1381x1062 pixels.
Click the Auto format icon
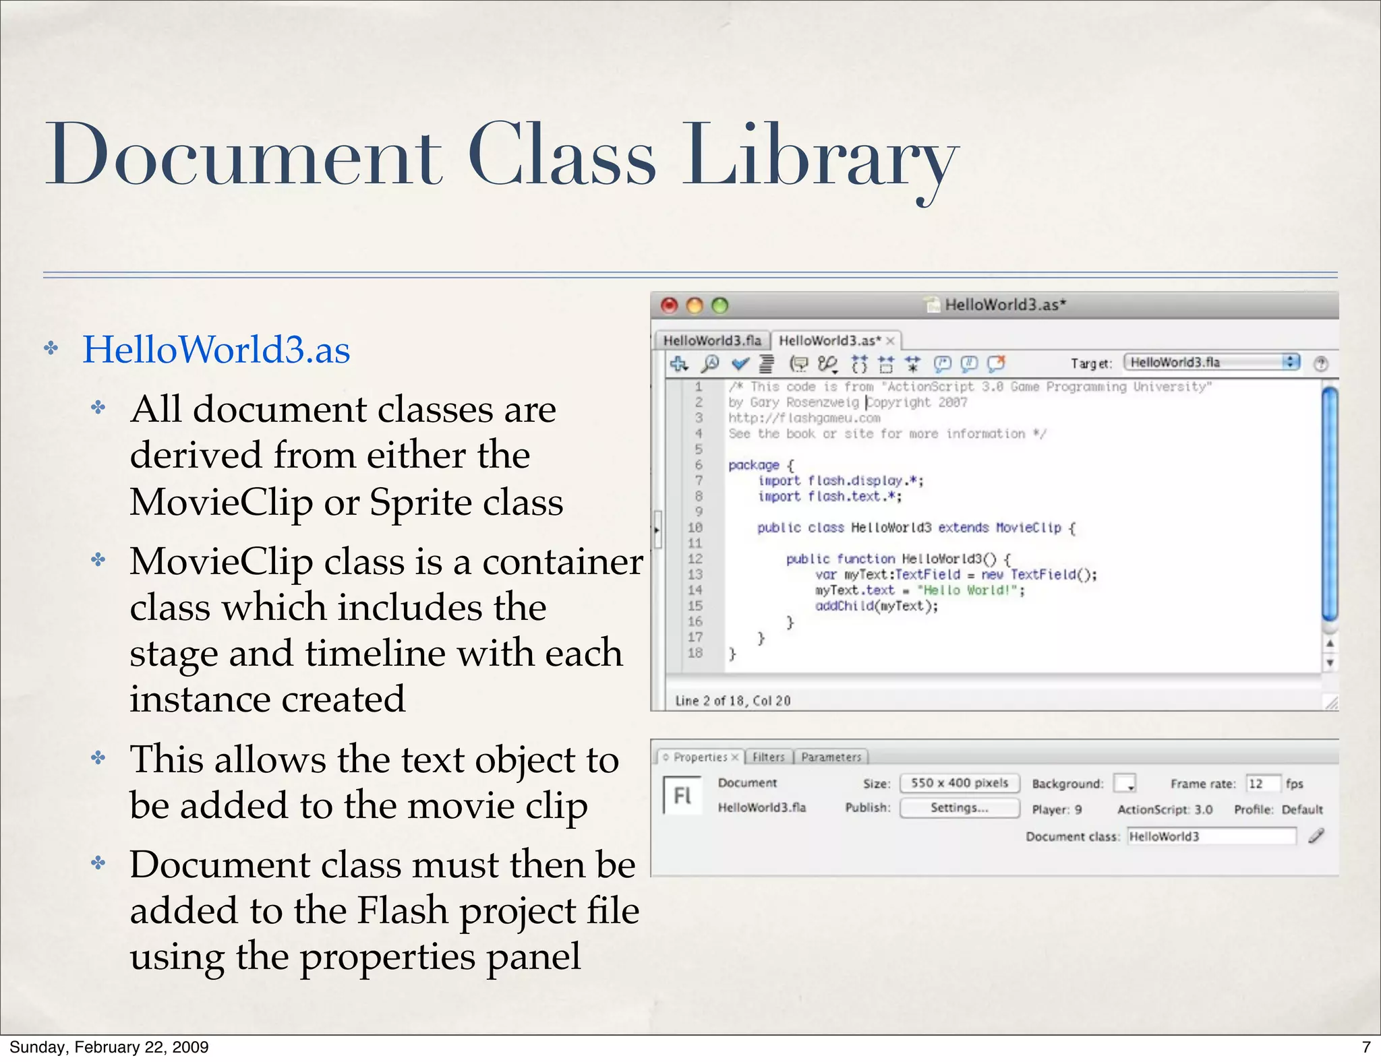point(767,365)
